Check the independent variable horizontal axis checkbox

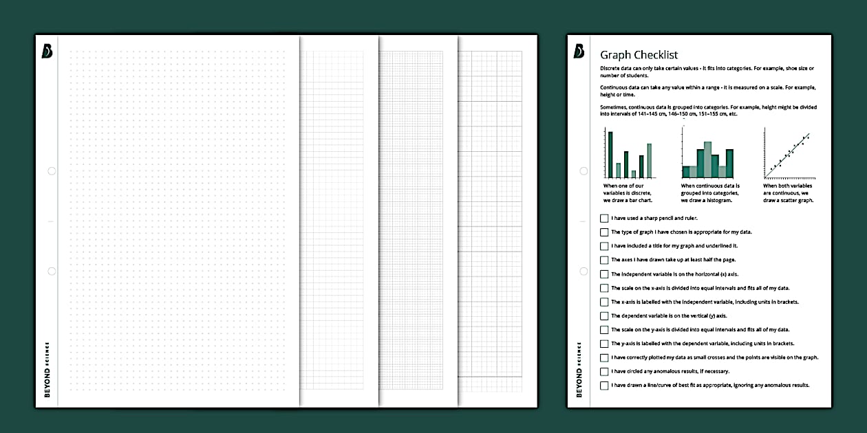(x=604, y=274)
